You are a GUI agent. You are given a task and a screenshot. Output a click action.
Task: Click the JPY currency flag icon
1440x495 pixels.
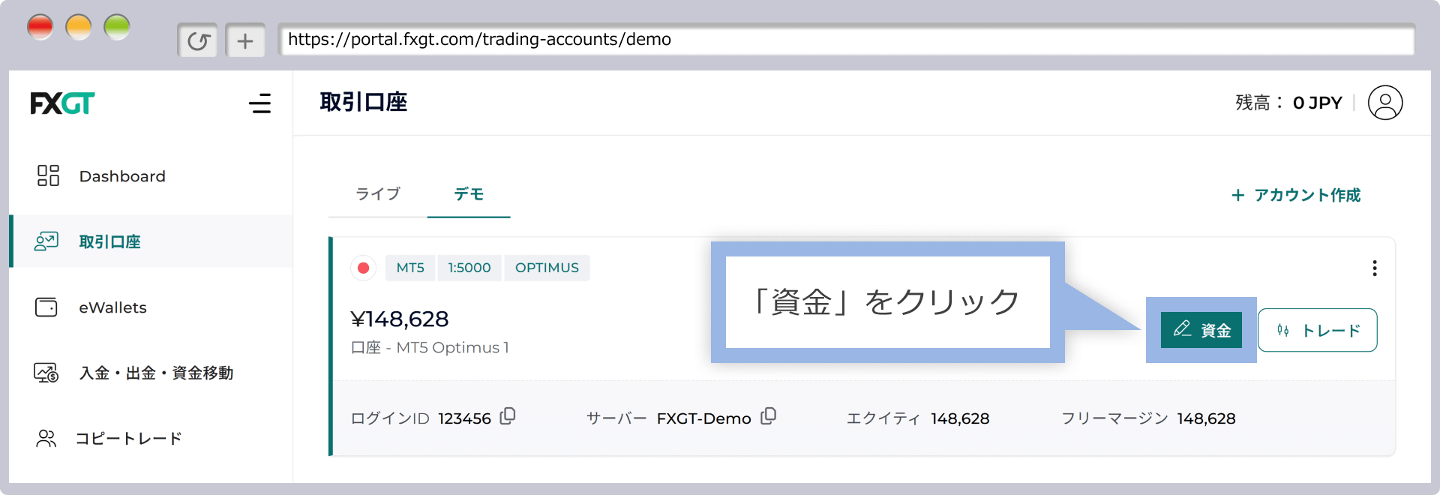(364, 268)
